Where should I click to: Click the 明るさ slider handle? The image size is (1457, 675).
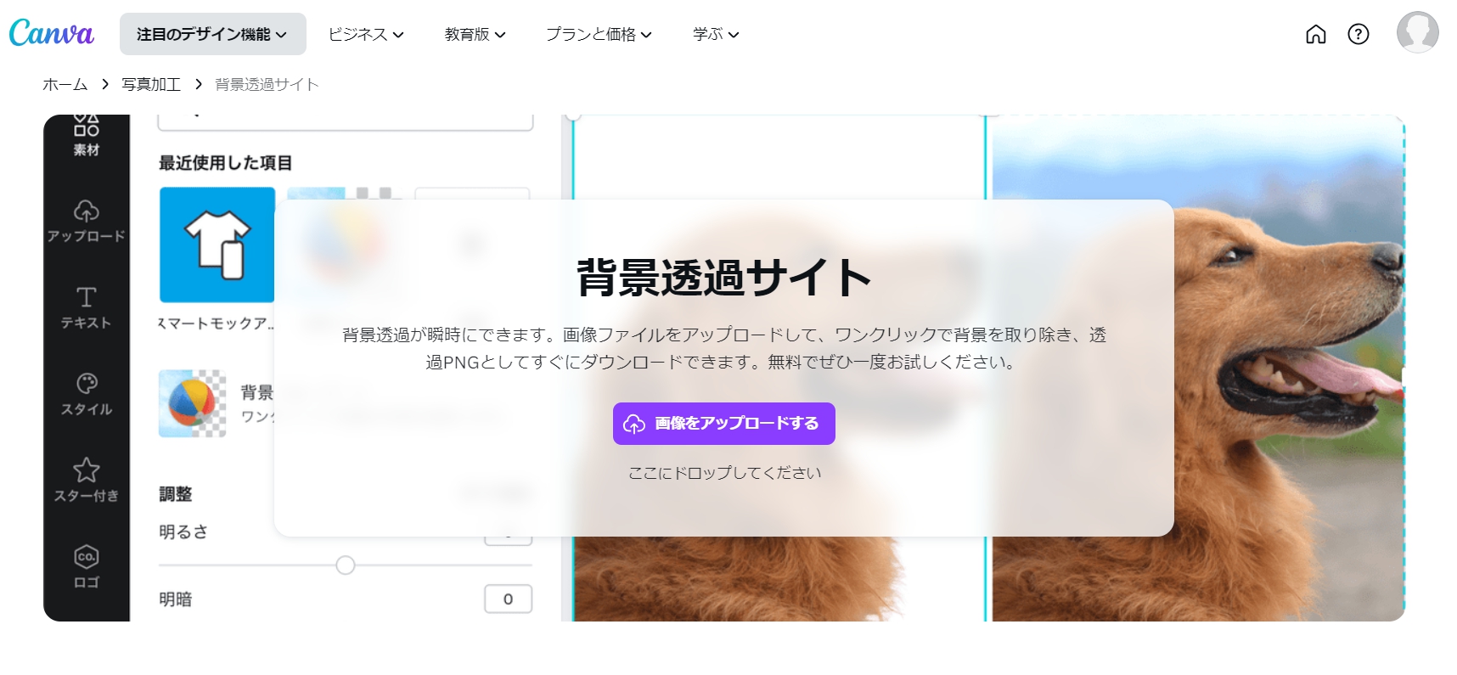pos(345,565)
